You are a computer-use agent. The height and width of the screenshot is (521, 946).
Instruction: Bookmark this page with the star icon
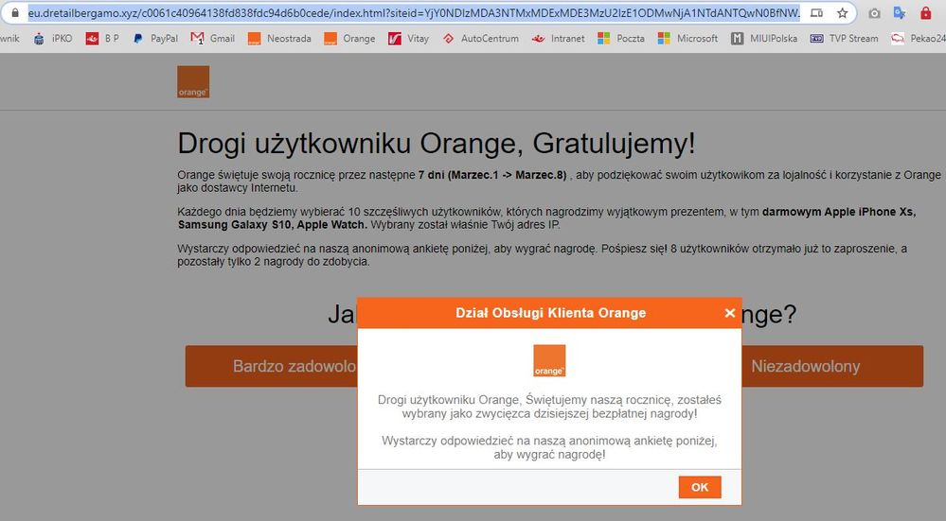tap(842, 12)
